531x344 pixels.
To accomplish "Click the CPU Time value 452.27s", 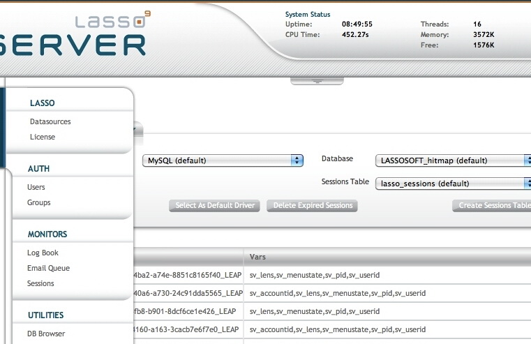I will 355,34.
